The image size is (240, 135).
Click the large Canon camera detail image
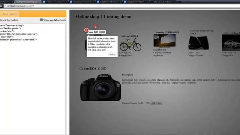(x=100, y=88)
